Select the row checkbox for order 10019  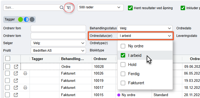tap(8, 80)
